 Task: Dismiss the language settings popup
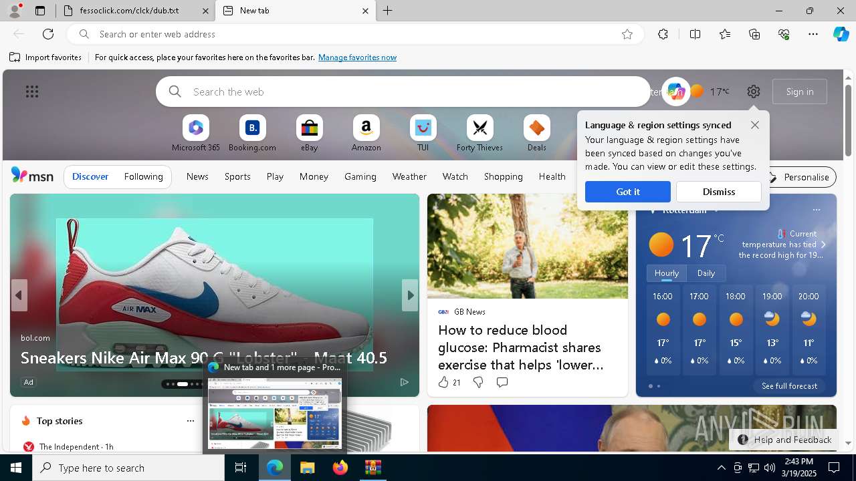coord(719,192)
